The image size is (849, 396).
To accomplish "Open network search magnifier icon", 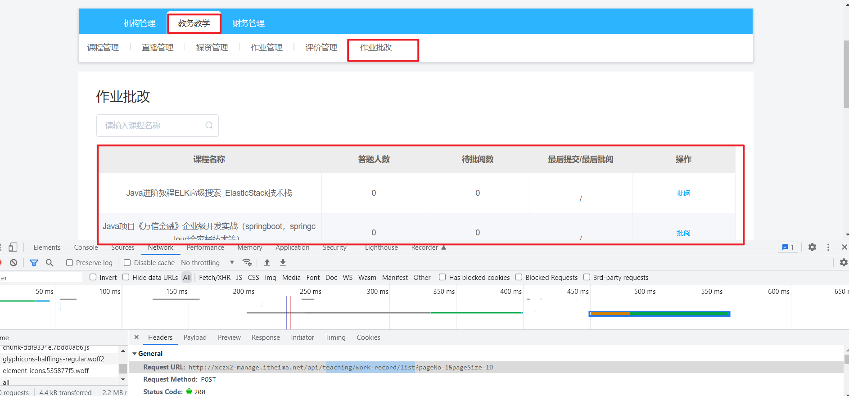I will pos(50,262).
